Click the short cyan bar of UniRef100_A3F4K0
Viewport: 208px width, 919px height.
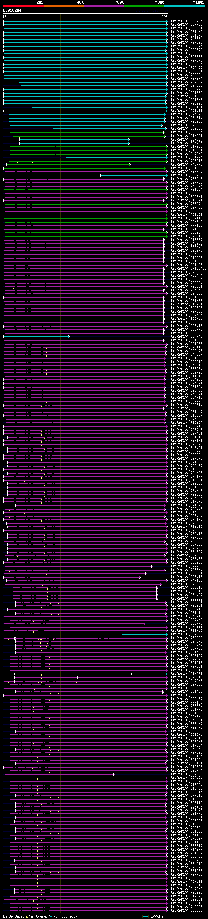tap(134, 175)
